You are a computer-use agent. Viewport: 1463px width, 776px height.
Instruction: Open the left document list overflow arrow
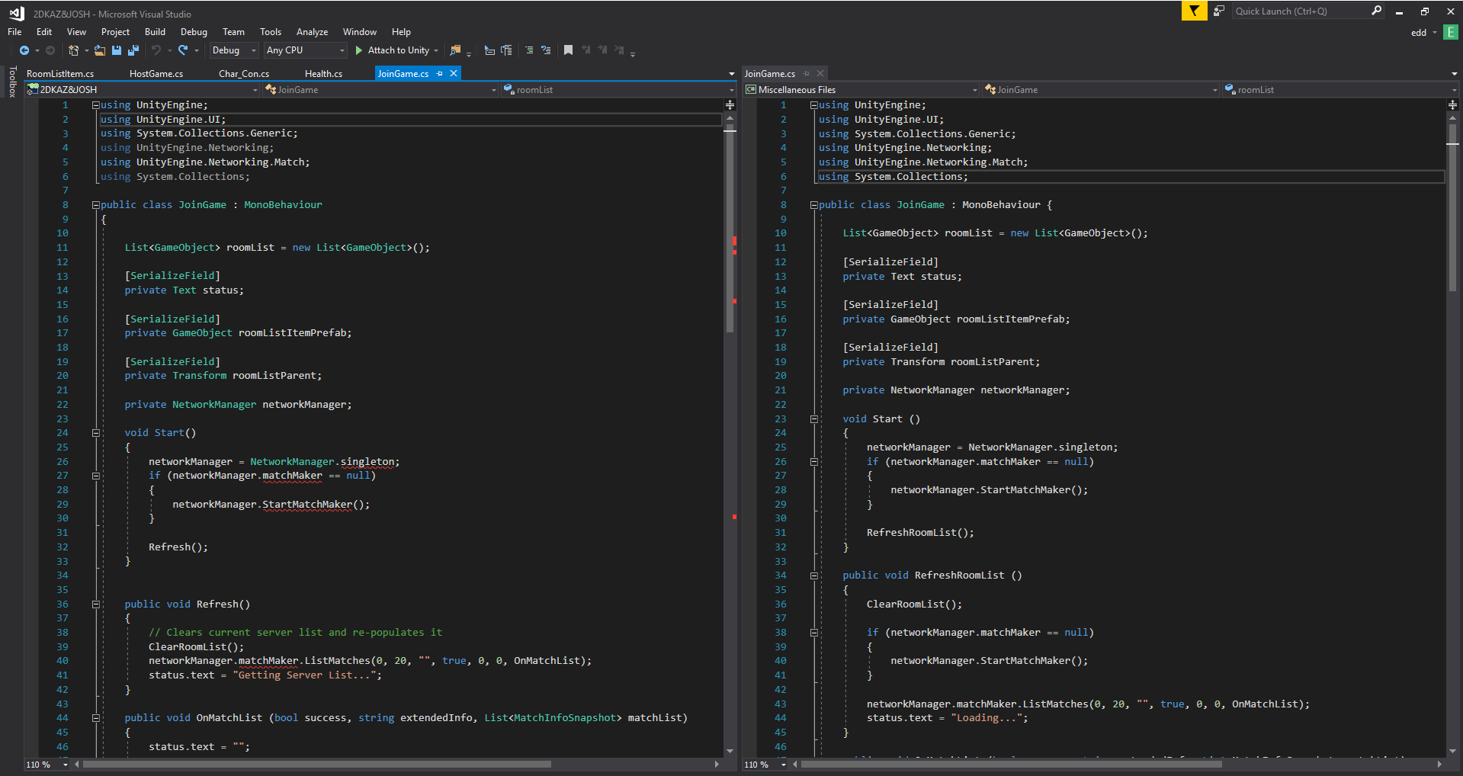(x=732, y=74)
